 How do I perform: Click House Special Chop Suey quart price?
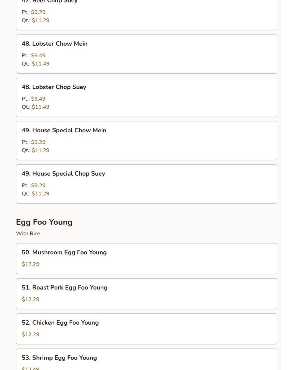[x=41, y=194]
